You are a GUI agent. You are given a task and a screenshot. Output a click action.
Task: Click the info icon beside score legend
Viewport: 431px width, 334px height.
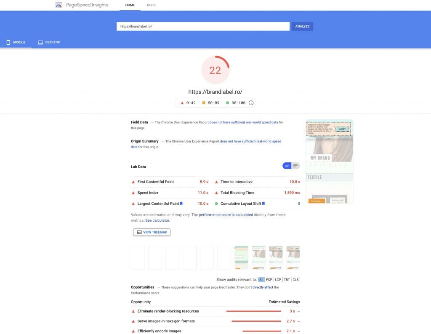(x=251, y=103)
